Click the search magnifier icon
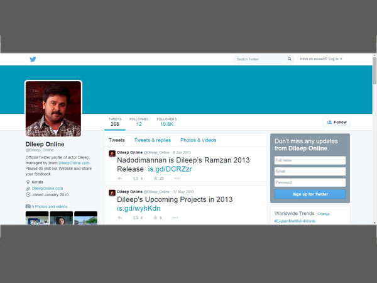This screenshot has width=377, height=283. tap(290, 59)
